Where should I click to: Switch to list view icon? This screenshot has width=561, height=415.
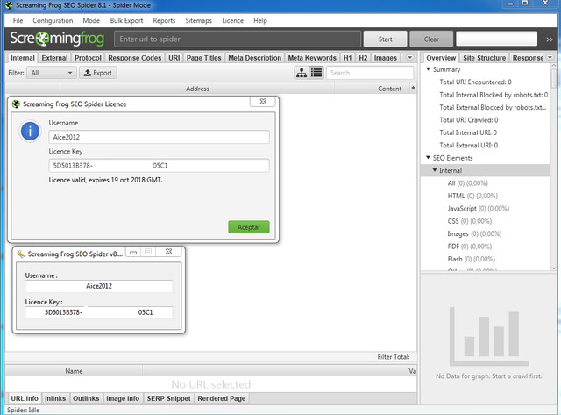coord(316,73)
